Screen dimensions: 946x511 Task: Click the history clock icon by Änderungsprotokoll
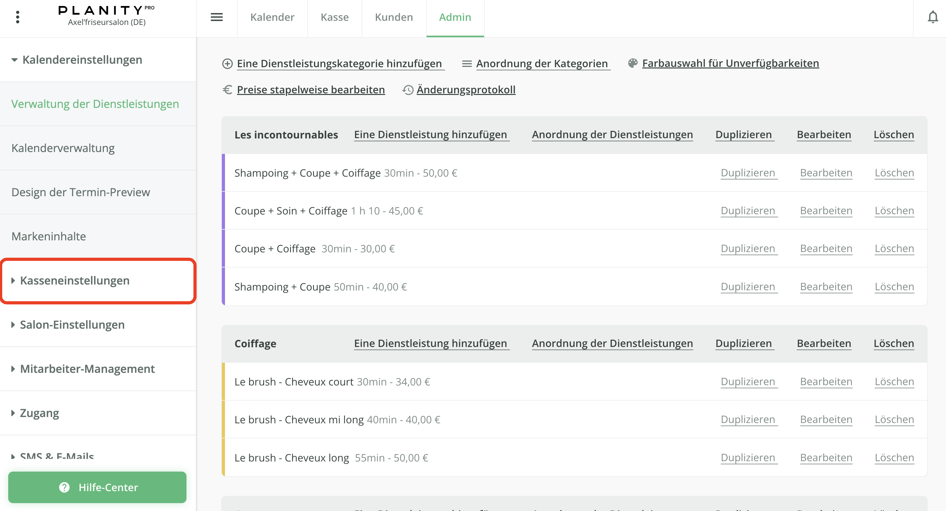tap(408, 90)
